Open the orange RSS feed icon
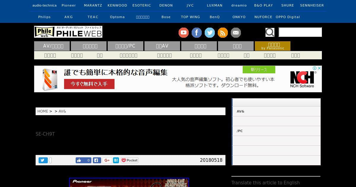 click(x=223, y=33)
